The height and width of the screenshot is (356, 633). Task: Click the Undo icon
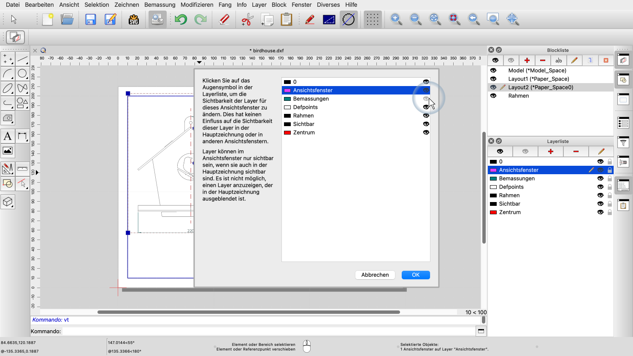180,19
